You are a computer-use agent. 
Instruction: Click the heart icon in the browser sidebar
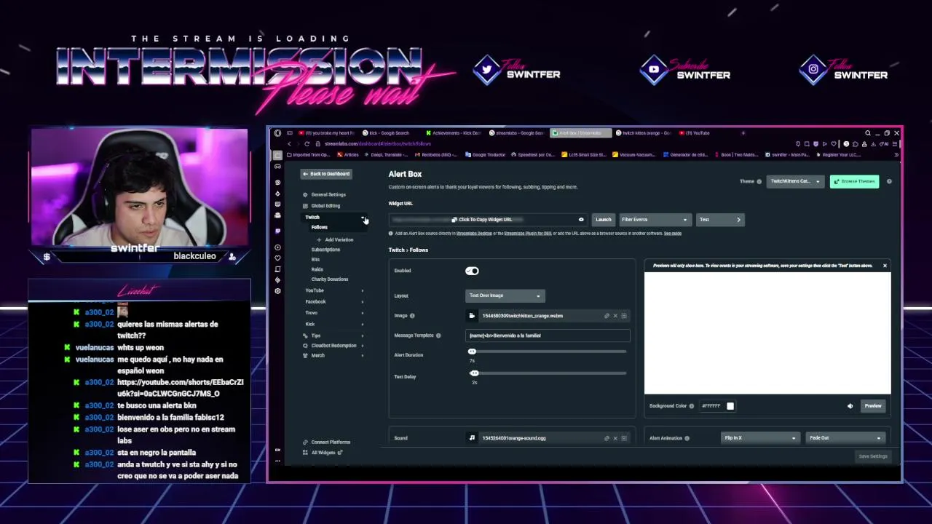point(277,258)
